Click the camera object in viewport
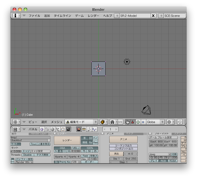197x178 pixels. (x=146, y=110)
